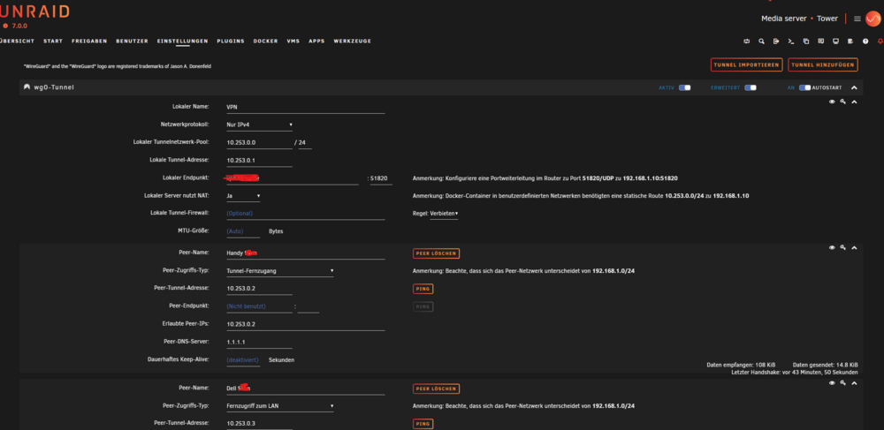Click the tunnel pool subnet mask field 24

point(304,143)
